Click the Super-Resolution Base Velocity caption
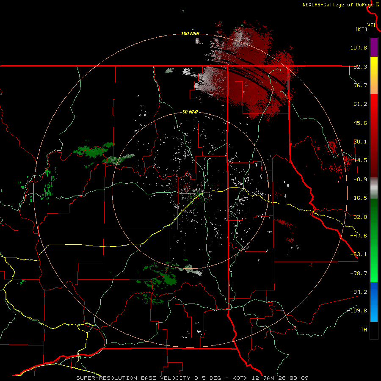 [x=193, y=378]
